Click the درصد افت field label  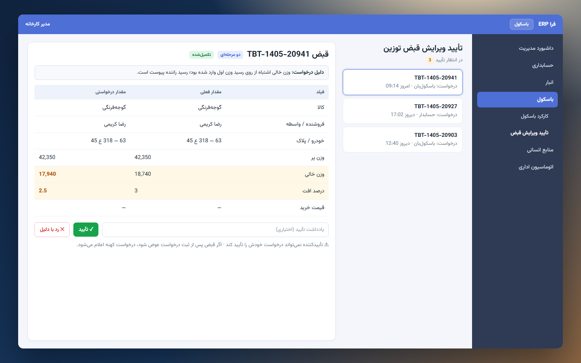click(313, 191)
